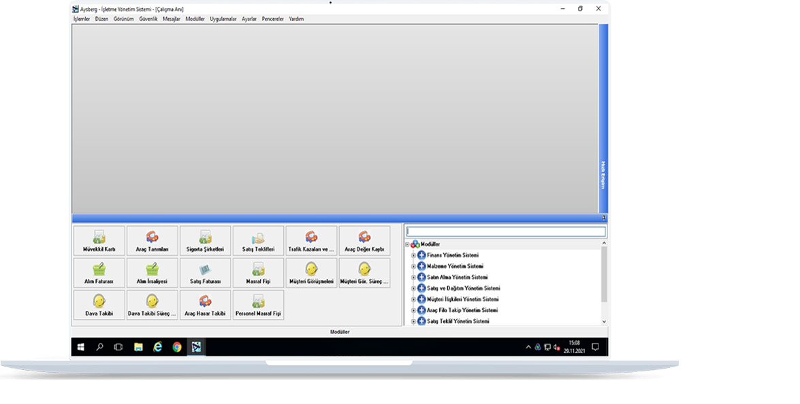The image size is (800, 404).
Task: Select Müşteri İlişkileri Yönetim Sistemi item
Action: (x=462, y=299)
